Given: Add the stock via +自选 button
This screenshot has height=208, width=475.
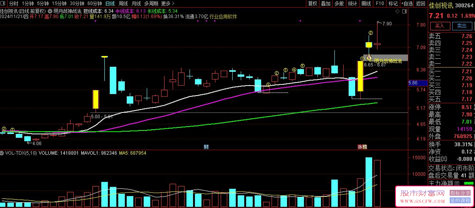Looking at the screenshot, I should (x=406, y=4).
